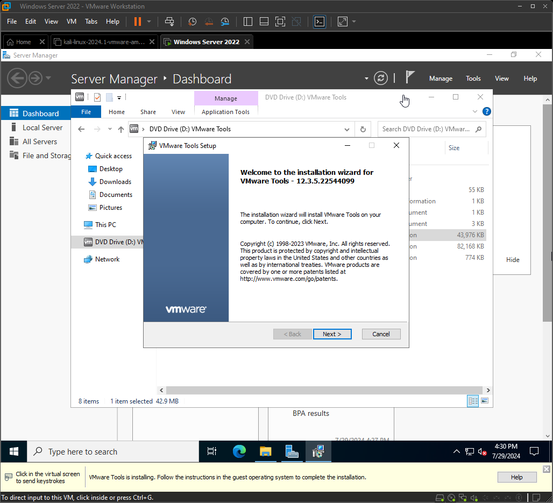Viewport: 553px width, 503px height.
Task: Send Ctrl+Alt+Del to the VM
Action: (x=169, y=22)
